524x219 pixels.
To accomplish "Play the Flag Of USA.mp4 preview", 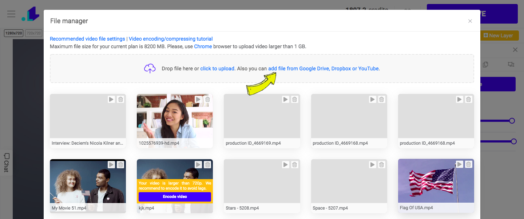I will pos(459,165).
